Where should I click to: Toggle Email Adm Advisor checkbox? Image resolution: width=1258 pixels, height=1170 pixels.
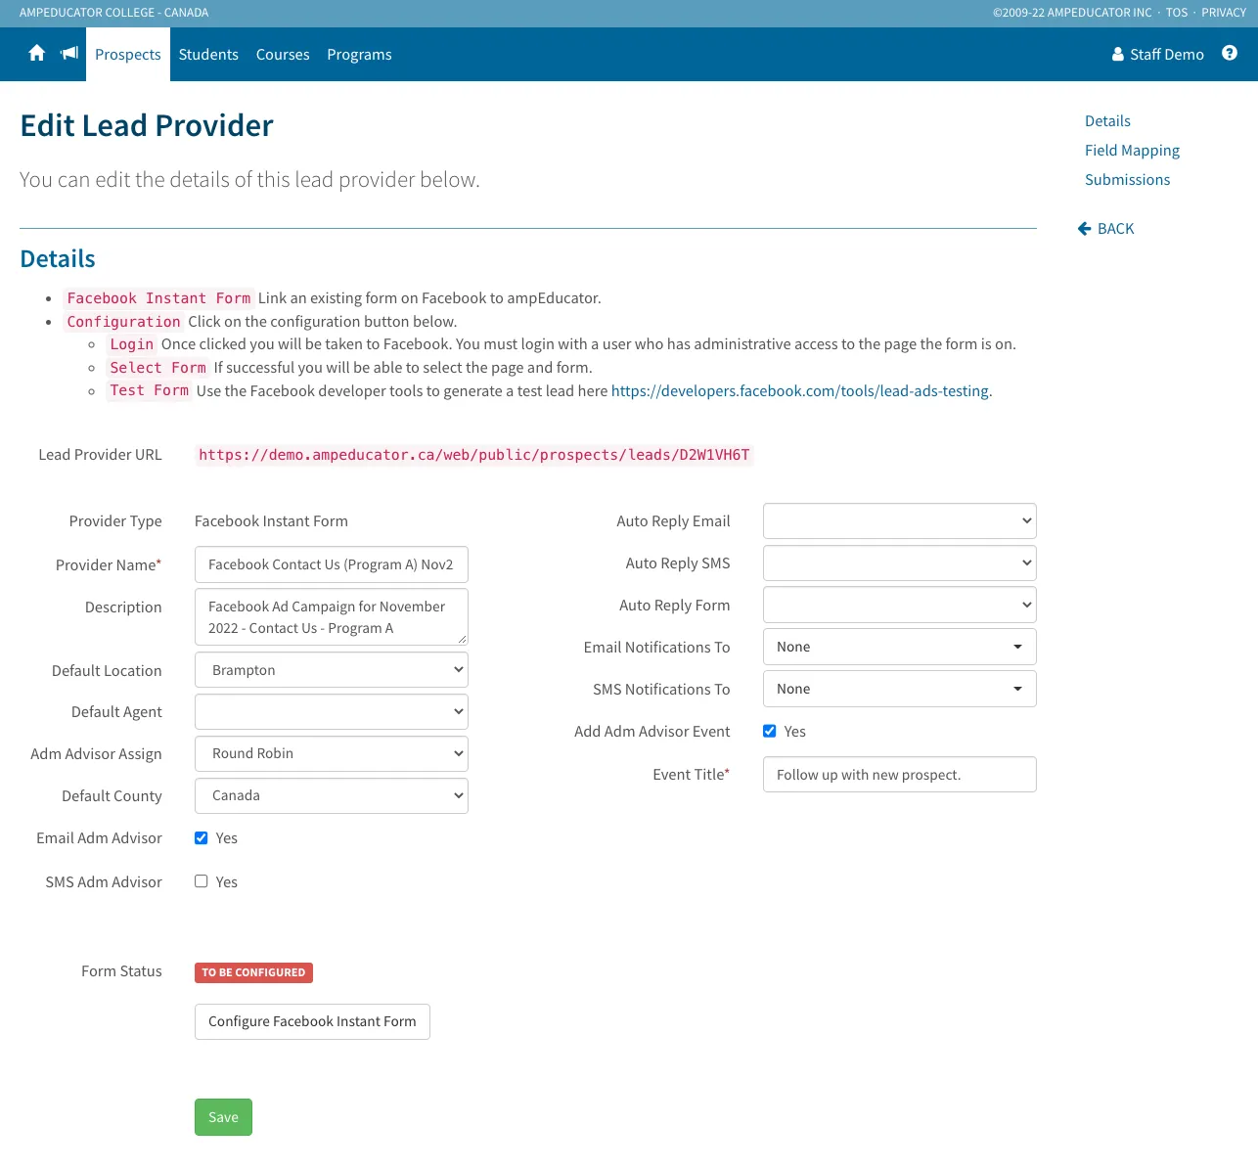[202, 838]
